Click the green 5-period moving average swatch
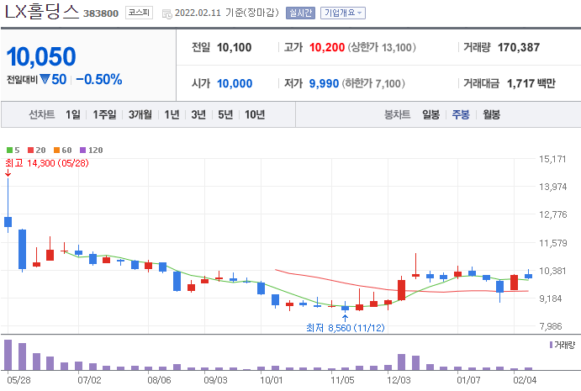Viewport: 581px width, 391px height. (x=9, y=151)
